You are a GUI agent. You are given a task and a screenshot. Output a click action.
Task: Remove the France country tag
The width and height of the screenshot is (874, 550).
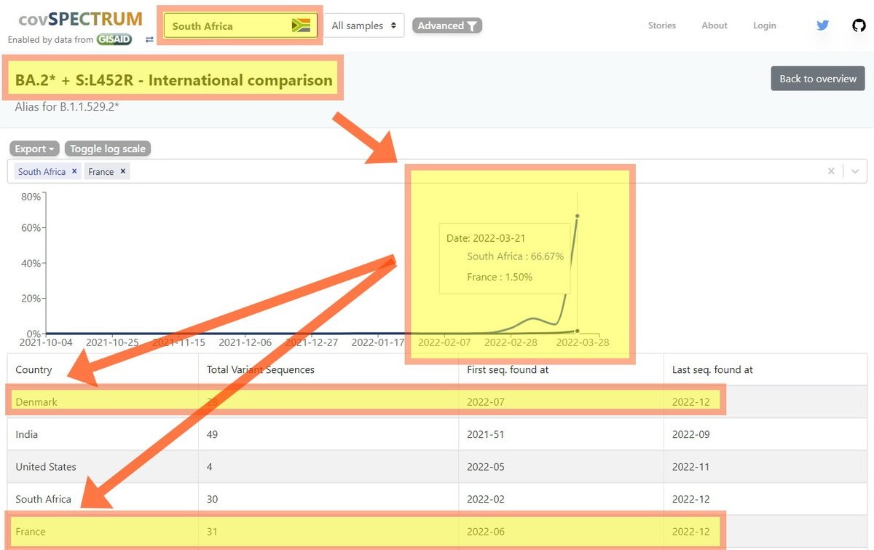tap(123, 171)
